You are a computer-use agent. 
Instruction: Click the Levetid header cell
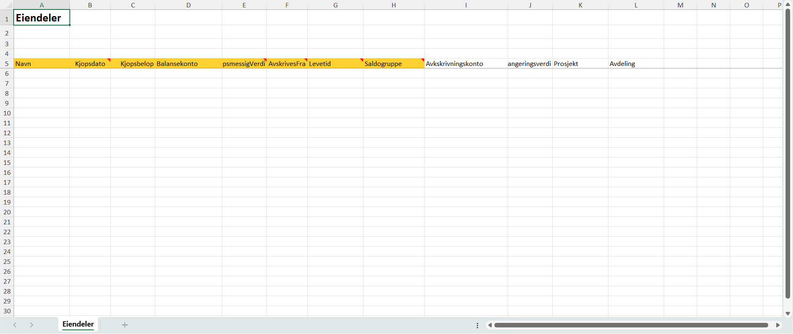click(x=335, y=64)
